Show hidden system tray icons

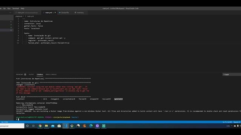pyautogui.click(x=232, y=126)
